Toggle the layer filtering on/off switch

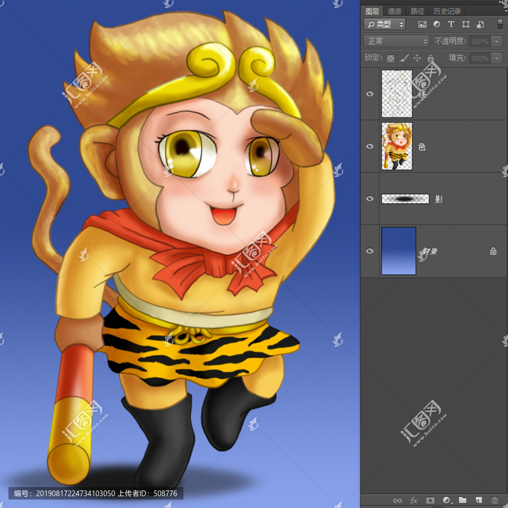[x=500, y=24]
